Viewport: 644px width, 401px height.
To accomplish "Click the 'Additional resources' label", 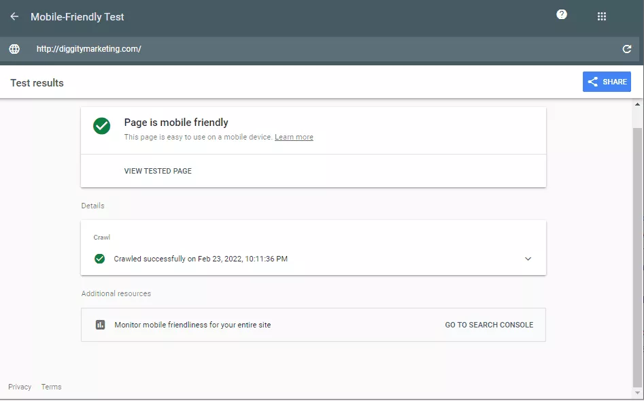I will click(x=116, y=293).
